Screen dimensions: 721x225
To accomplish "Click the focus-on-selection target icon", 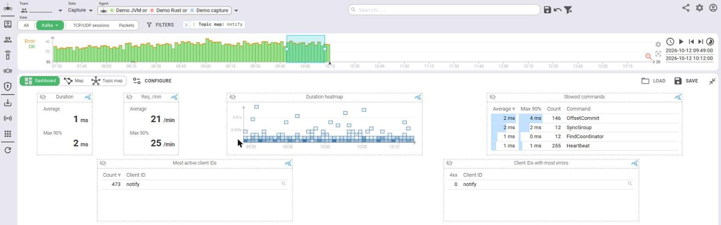I will tap(658, 54).
